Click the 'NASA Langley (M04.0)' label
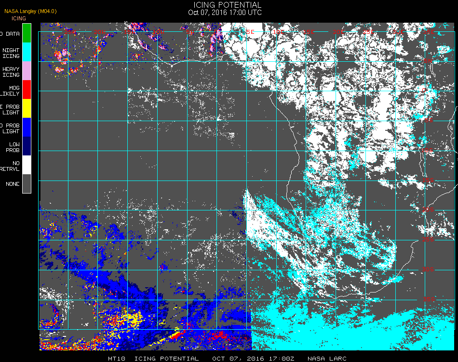 pyautogui.click(x=30, y=11)
